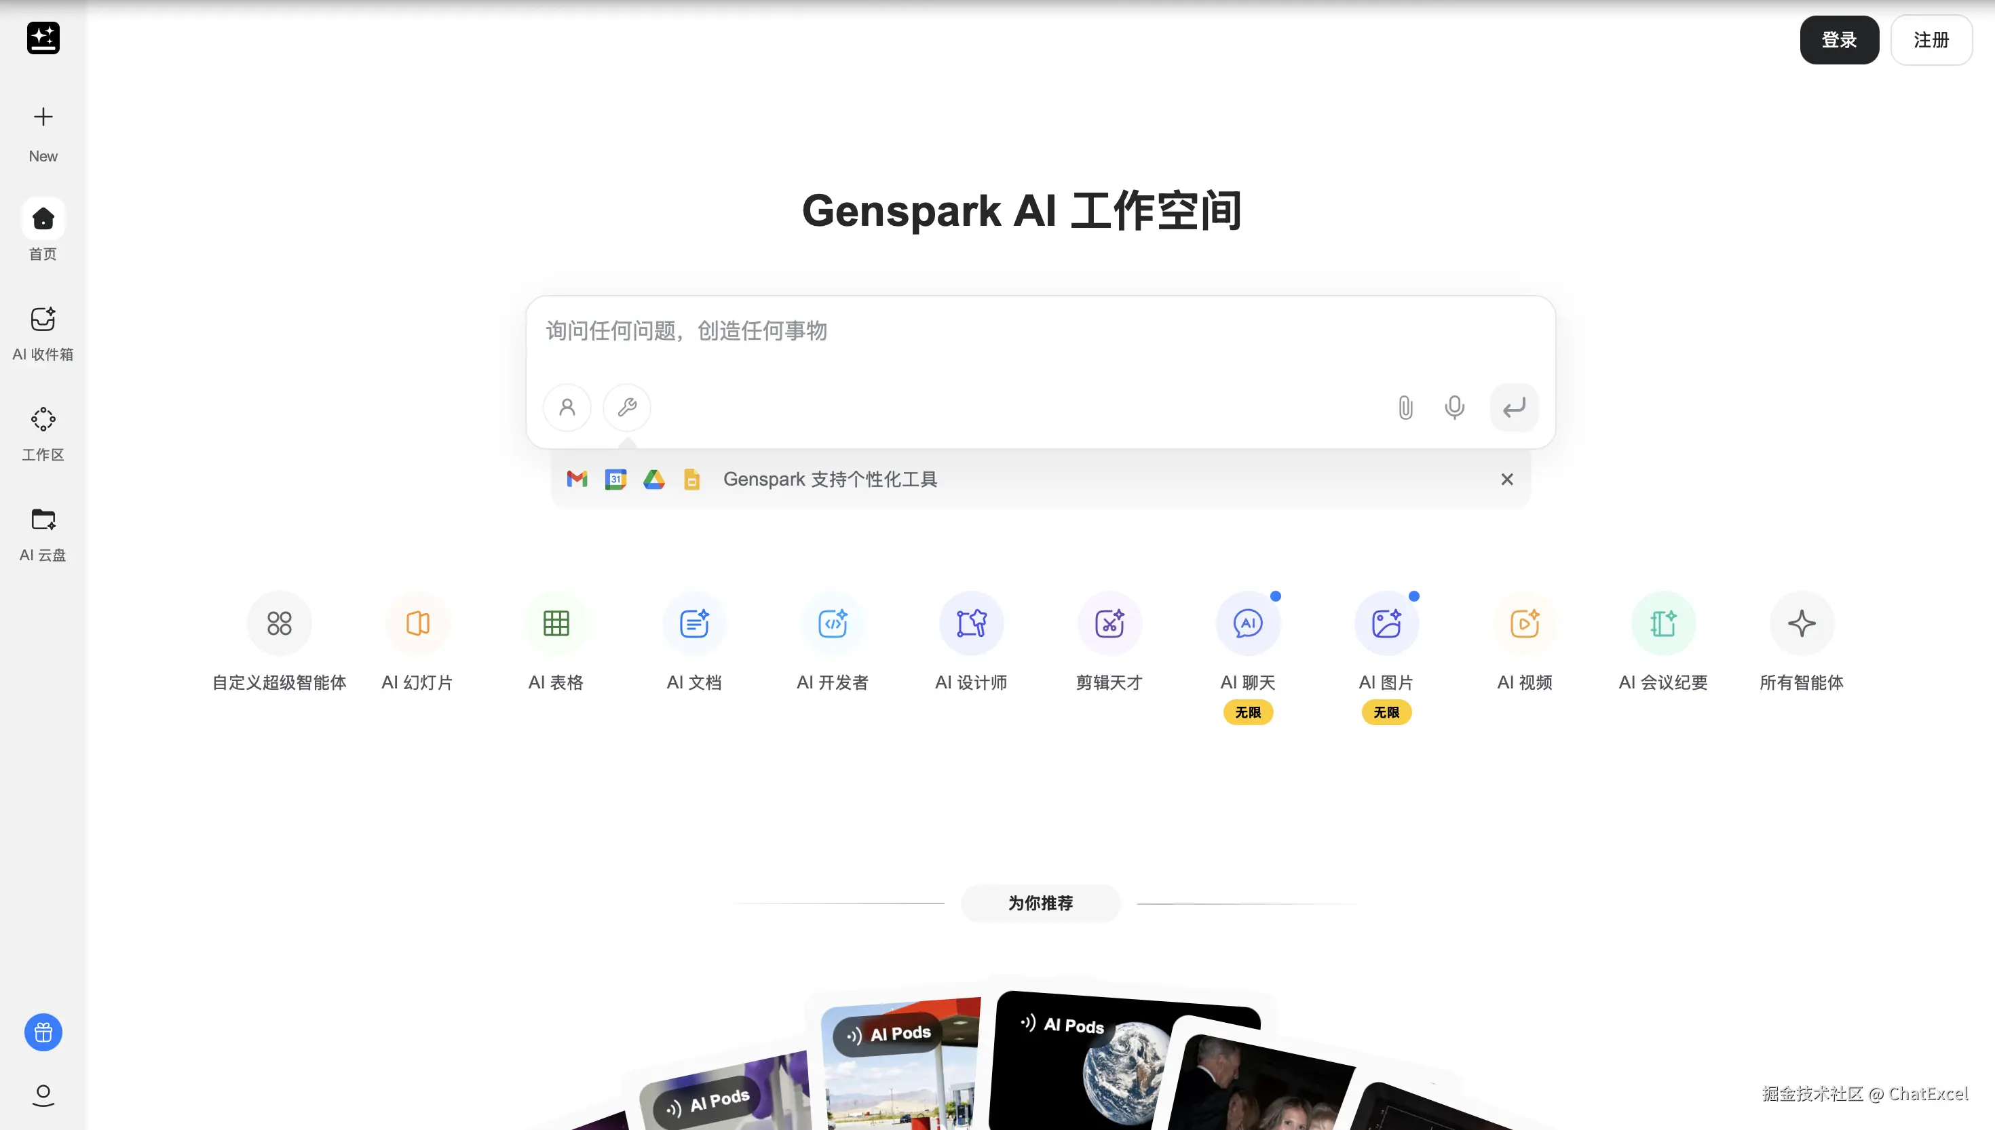
Task: Click the 登录 login button
Action: [1838, 39]
